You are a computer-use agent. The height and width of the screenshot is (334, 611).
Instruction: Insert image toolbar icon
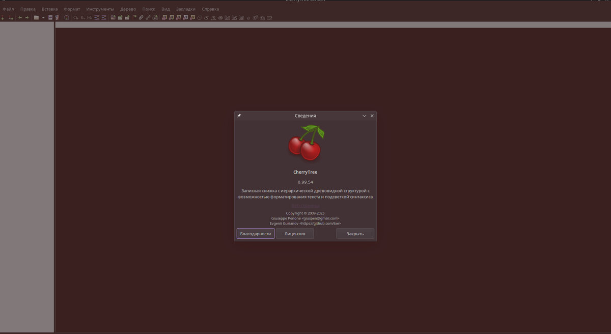[x=113, y=18]
